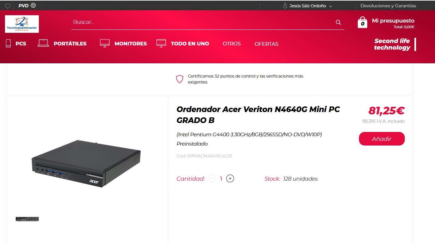Viewport: 435px width, 243px height.
Task: Click the main Acer Veriton product image
Action: point(86,163)
